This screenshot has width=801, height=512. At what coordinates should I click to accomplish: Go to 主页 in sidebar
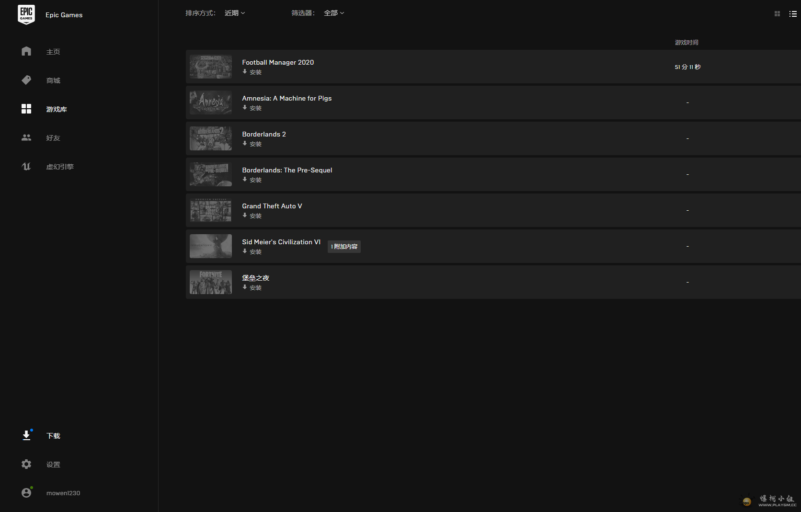click(x=53, y=52)
